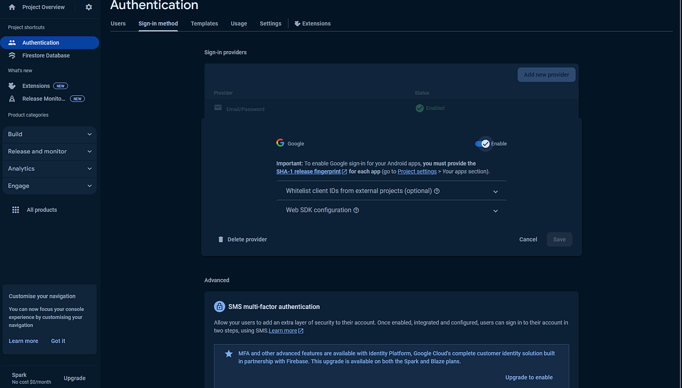Screen dimensions: 682x388
Task: Click the home icon next to Project Overview
Action: click(x=11, y=7)
